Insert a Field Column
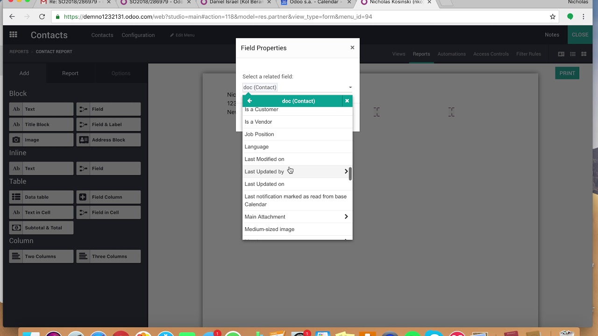This screenshot has height=336, width=598. tap(108, 197)
